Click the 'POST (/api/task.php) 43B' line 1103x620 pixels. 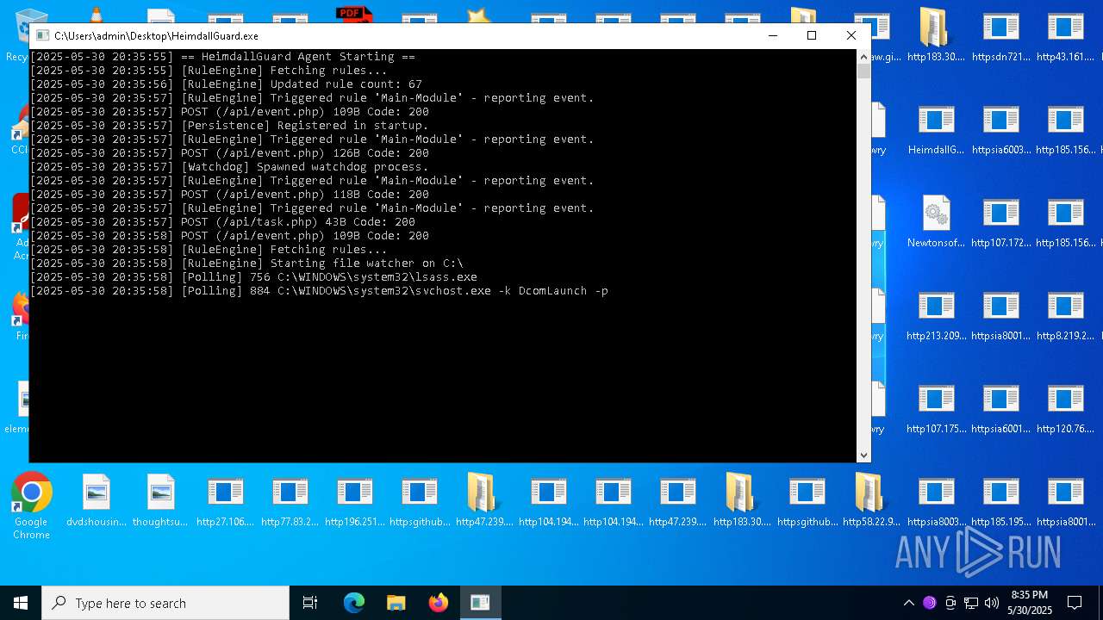pos(222,222)
